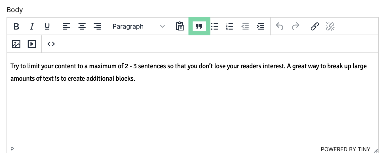Click the P element path in status bar
The image size is (384, 158).
12,149
